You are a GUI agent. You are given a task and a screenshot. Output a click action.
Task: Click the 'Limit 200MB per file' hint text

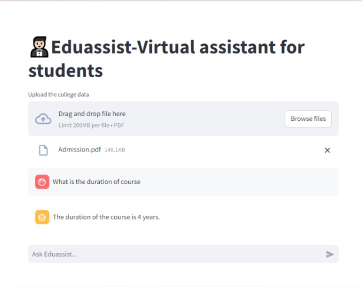point(84,125)
